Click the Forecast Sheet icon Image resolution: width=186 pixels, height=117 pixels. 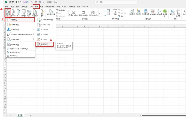tap(178, 13)
